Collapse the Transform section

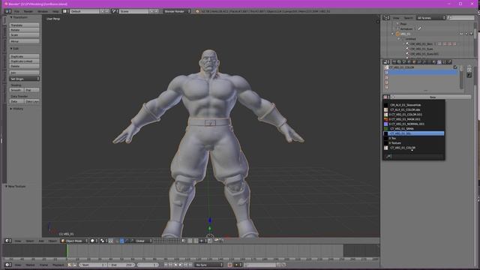pyautogui.click(x=19, y=17)
